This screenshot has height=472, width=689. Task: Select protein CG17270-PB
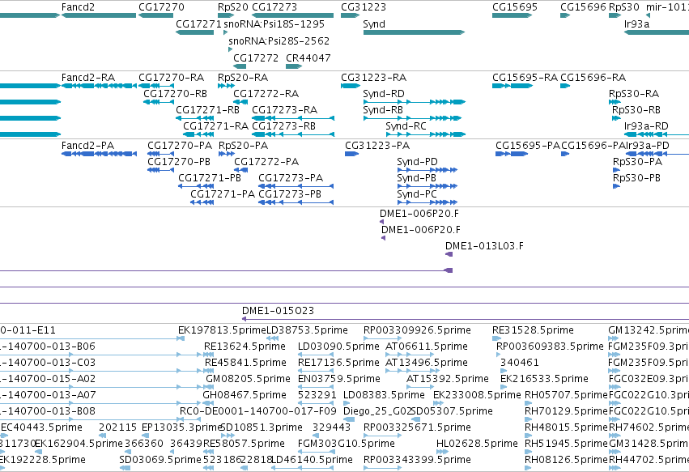(161, 170)
